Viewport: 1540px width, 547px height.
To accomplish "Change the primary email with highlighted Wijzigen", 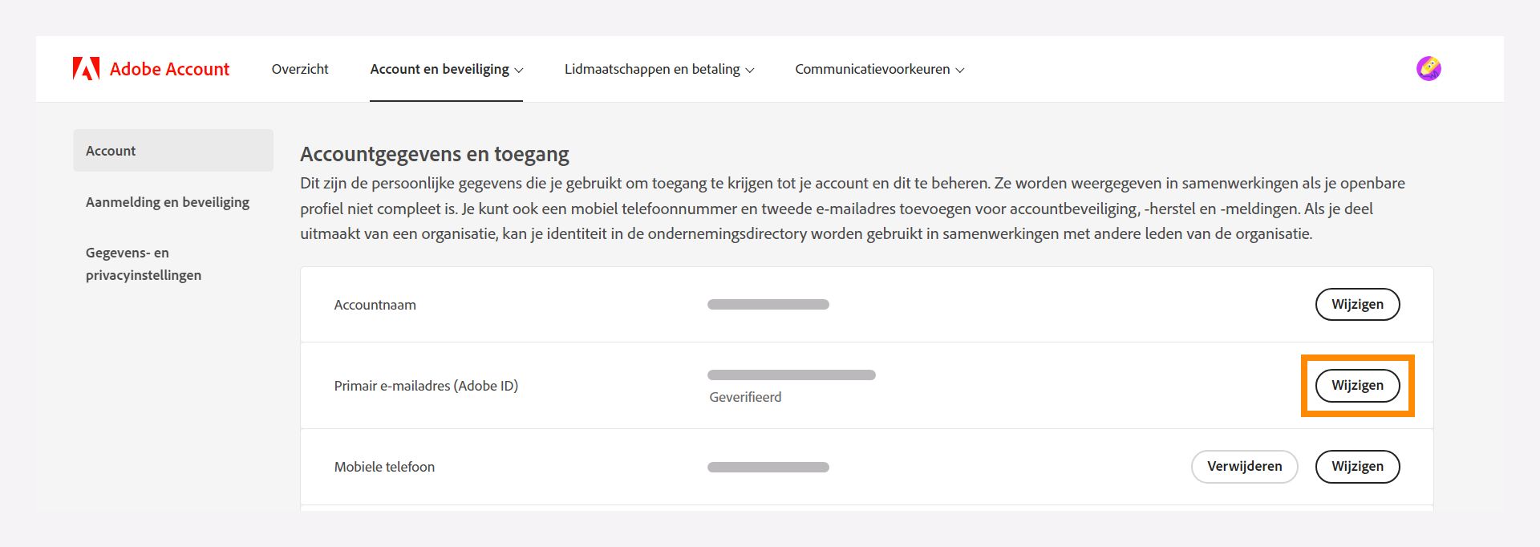I will click(x=1357, y=385).
